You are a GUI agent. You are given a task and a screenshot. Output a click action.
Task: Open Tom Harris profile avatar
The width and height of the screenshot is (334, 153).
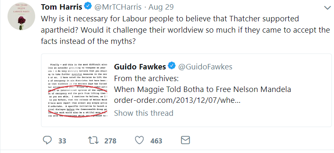click(x=21, y=16)
